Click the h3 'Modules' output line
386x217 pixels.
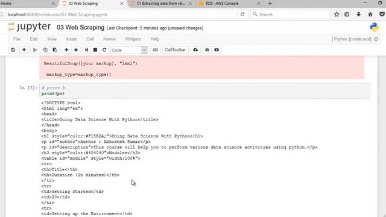click(91, 153)
